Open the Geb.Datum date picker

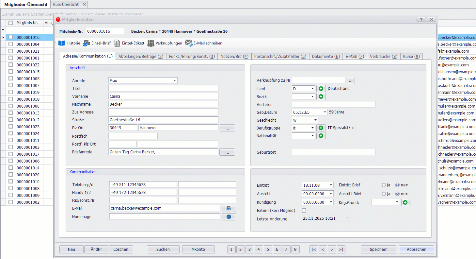point(325,112)
